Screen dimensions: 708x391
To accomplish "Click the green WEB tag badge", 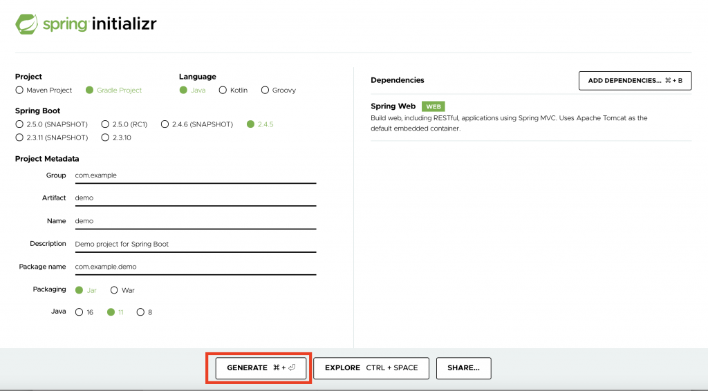I will click(433, 106).
